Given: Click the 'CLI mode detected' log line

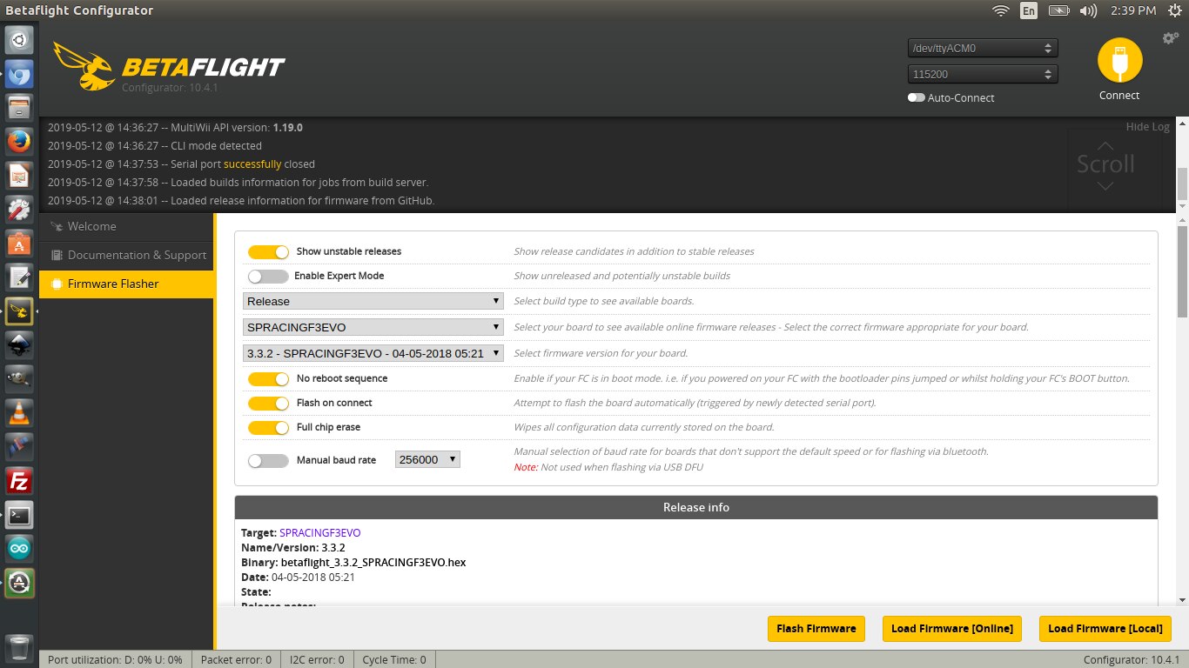Looking at the screenshot, I should coord(155,146).
